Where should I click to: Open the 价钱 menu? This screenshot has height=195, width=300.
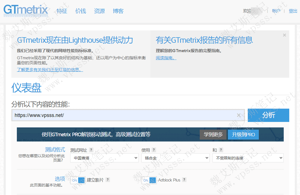(81, 11)
